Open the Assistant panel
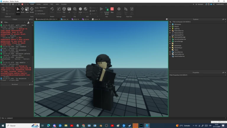The width and height of the screenshot is (227, 128). click(x=199, y=4)
